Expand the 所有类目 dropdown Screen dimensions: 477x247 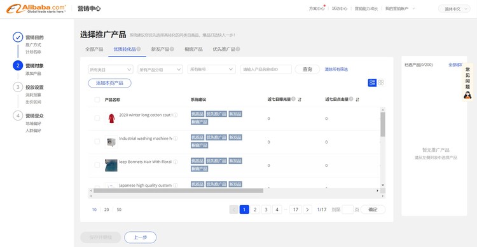111,70
